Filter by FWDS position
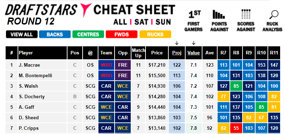 click(x=122, y=34)
